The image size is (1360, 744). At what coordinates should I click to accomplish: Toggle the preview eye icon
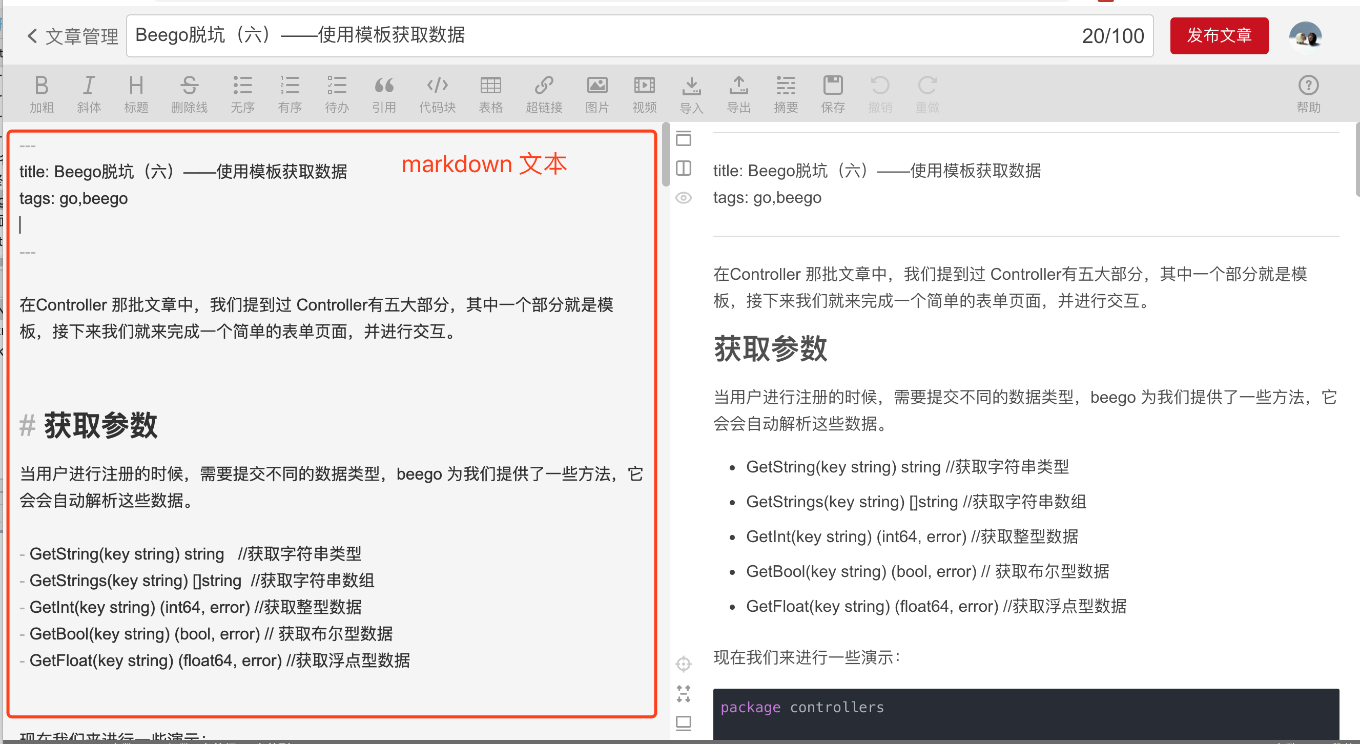pos(683,198)
